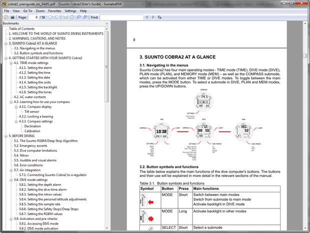Click the Print toolbar icon
Screen dimensions: 310x233
[x=12, y=17]
